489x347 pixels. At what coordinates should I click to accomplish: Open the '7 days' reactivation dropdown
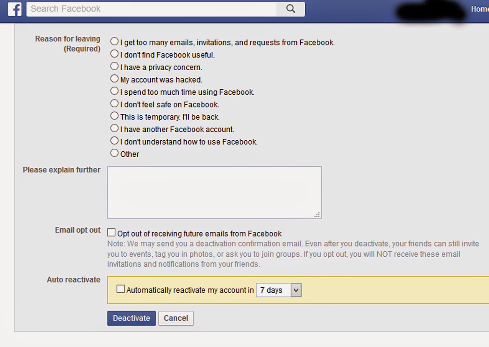tap(279, 290)
